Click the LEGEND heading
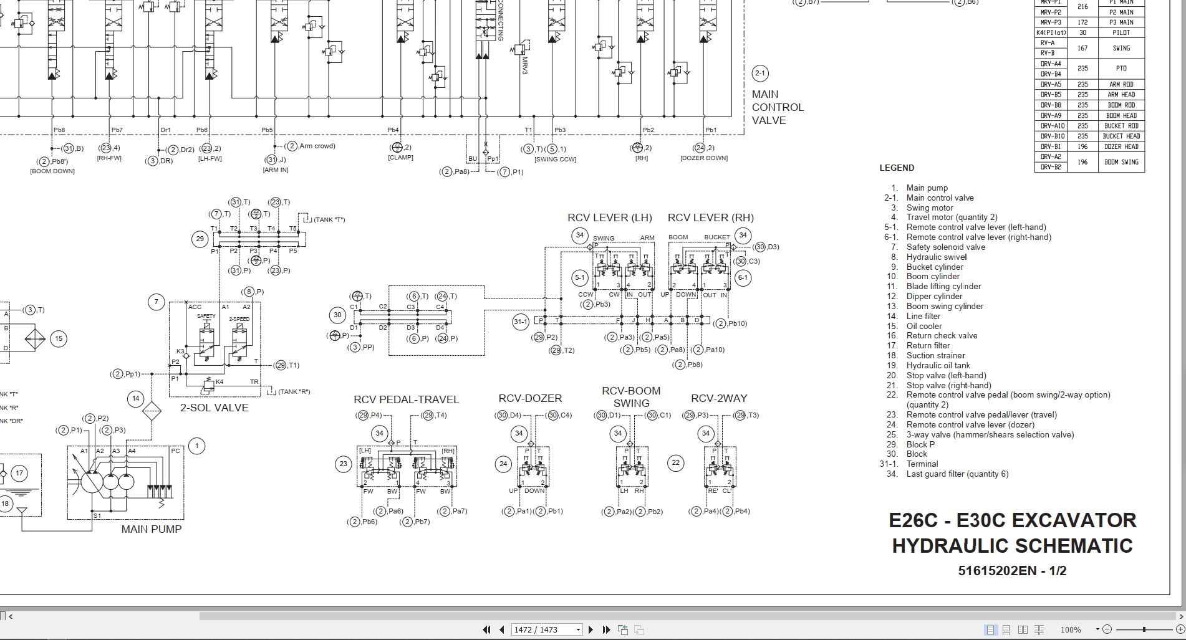This screenshot has width=1186, height=640. click(897, 168)
